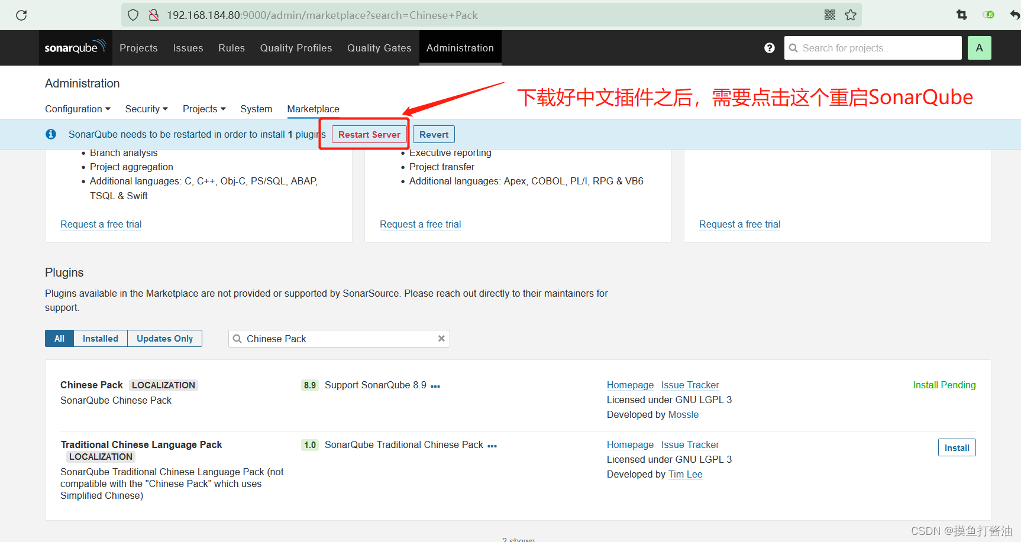Open the green browser extension icon
The image size is (1021, 542).
coord(988,15)
